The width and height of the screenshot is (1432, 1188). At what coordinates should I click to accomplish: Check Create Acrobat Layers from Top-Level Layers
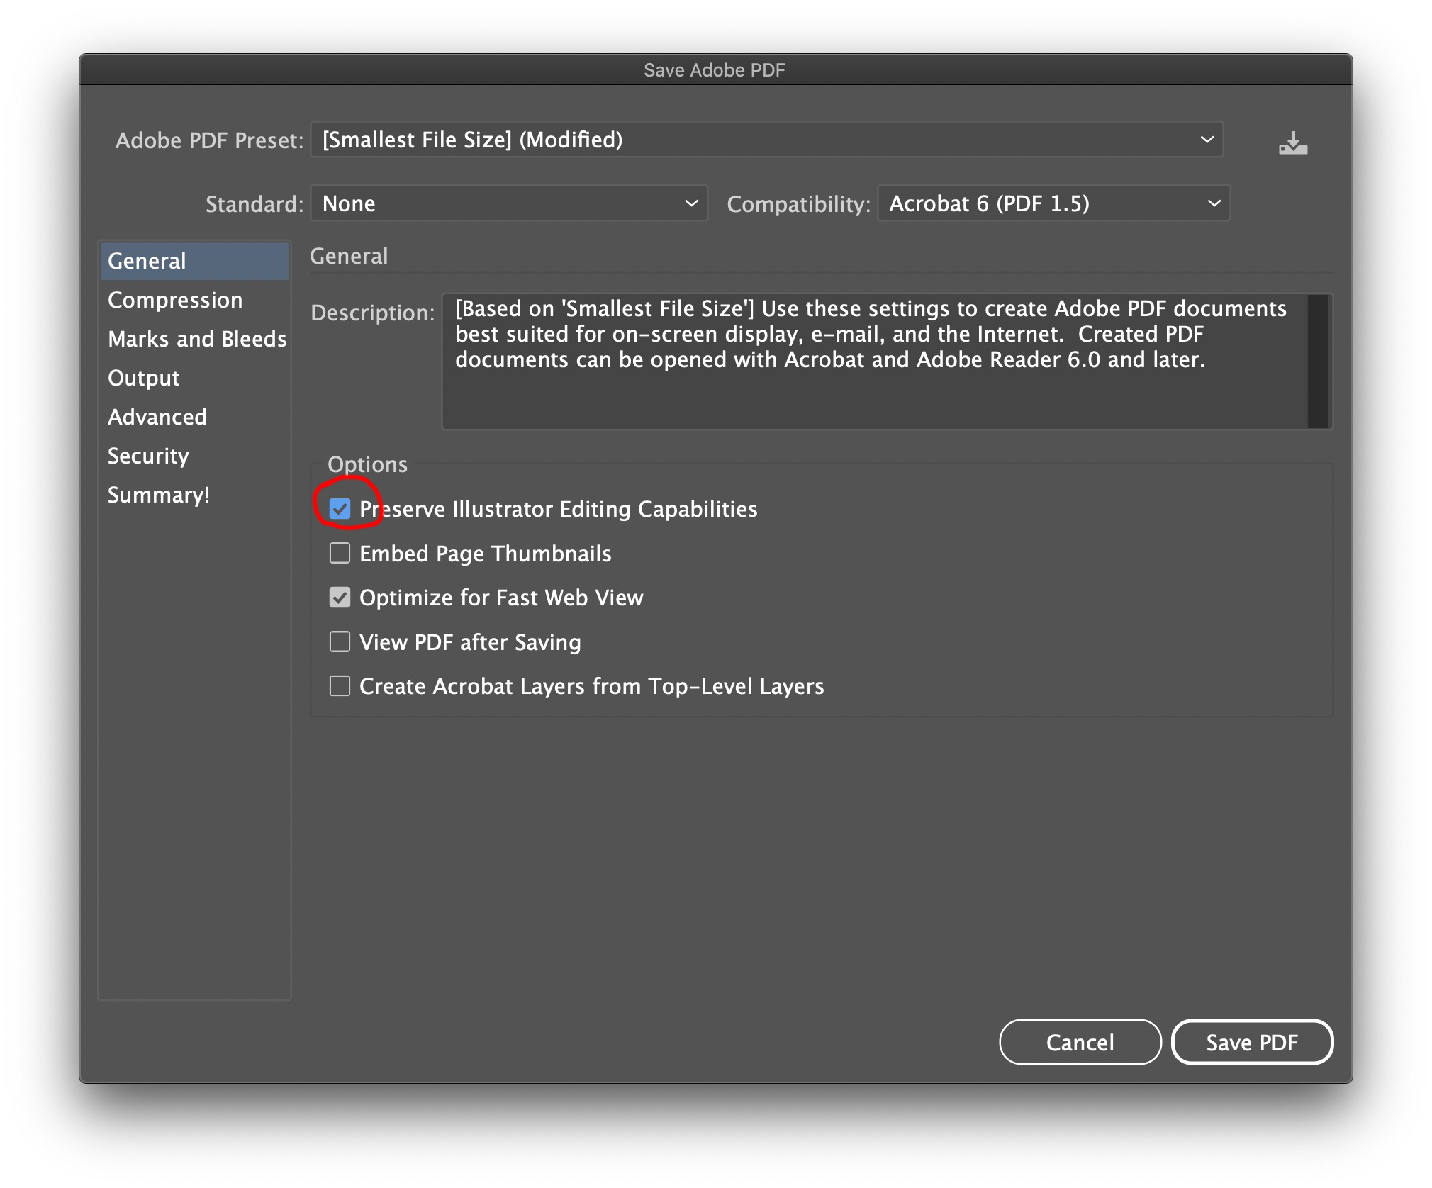coord(340,686)
